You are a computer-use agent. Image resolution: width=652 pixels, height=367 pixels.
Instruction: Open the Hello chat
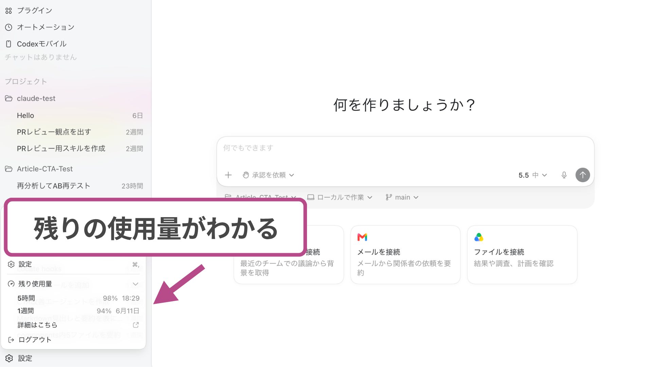pyautogui.click(x=80, y=116)
